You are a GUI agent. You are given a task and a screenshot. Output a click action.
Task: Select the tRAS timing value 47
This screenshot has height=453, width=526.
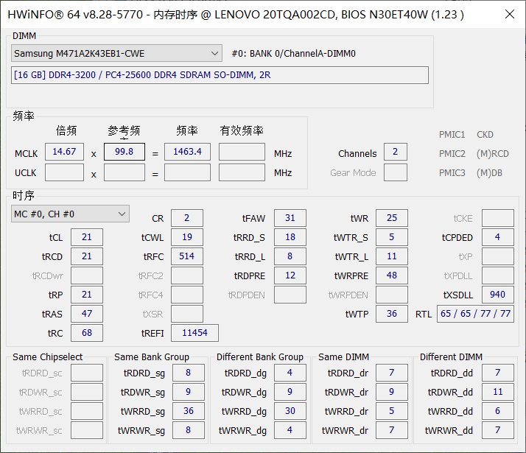tap(87, 314)
